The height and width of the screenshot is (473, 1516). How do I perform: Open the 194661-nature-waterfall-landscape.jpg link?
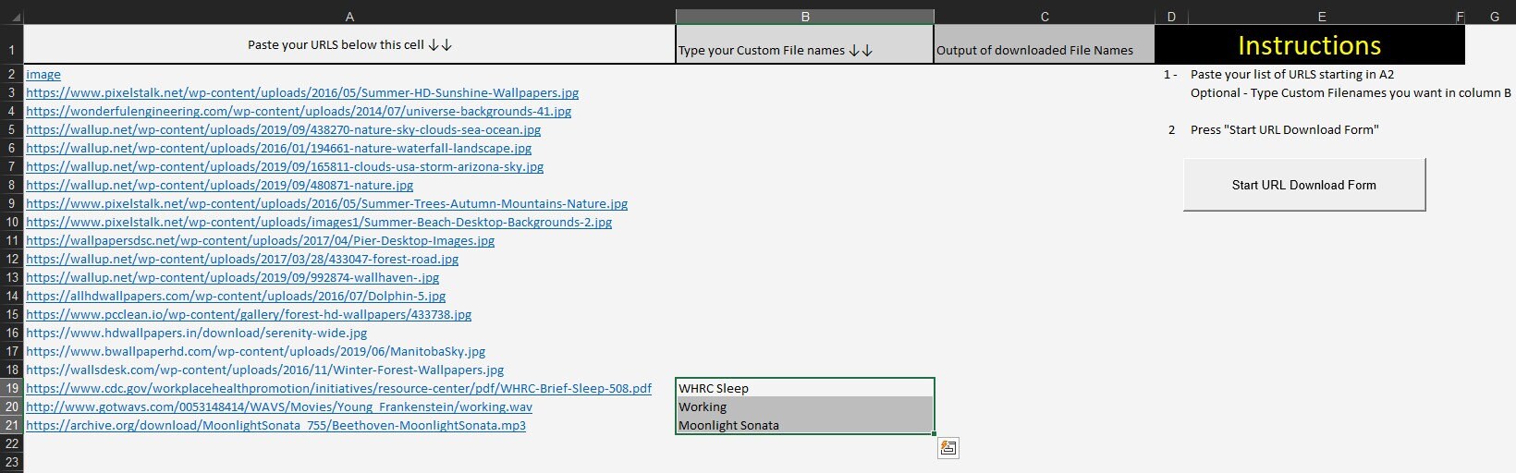(279, 148)
